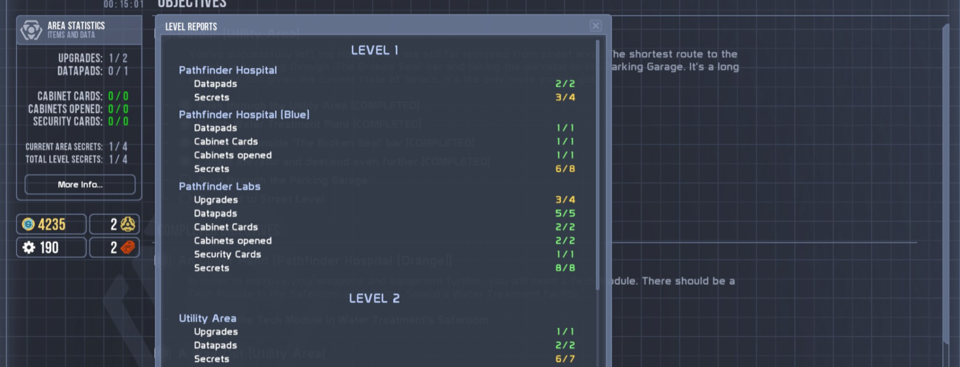Select the Pathfinder Hospital (Blue) heading

tap(244, 115)
